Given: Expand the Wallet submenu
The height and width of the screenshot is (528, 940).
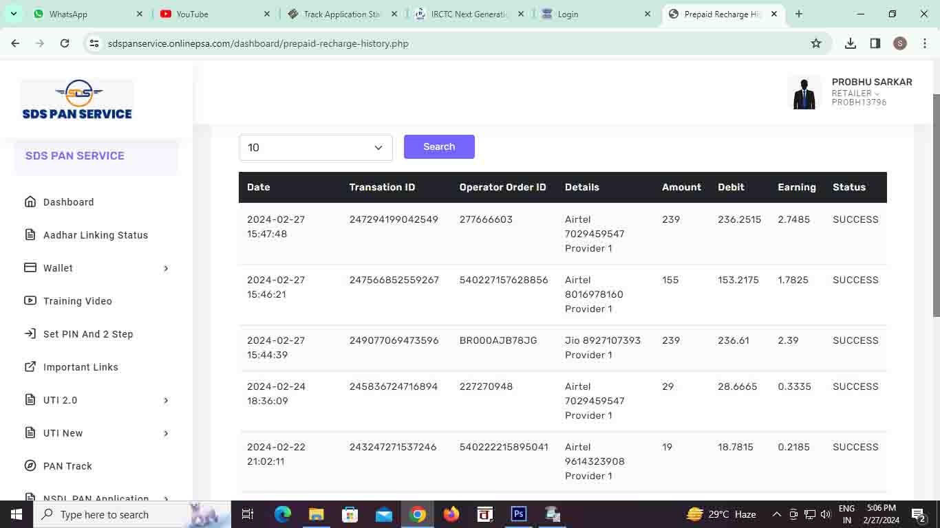Looking at the screenshot, I should coord(165,268).
